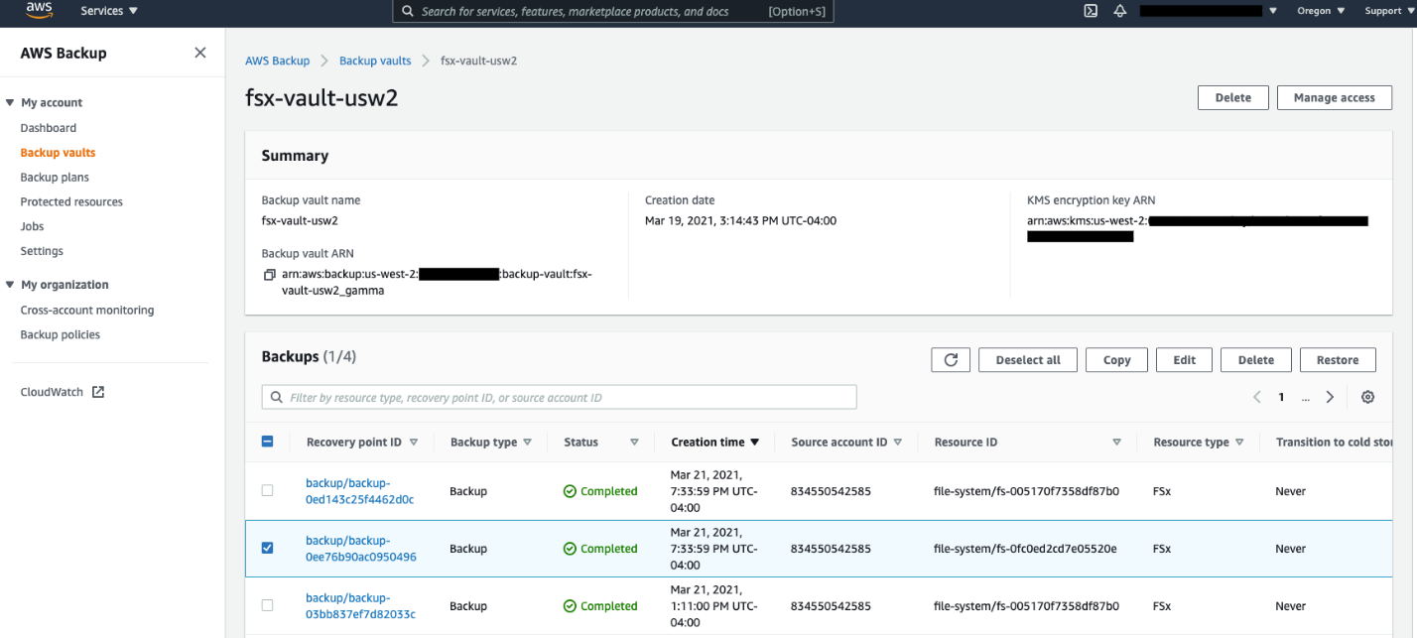Screen dimensions: 1417x638
Task: Refresh the Backups list
Action: point(950,359)
